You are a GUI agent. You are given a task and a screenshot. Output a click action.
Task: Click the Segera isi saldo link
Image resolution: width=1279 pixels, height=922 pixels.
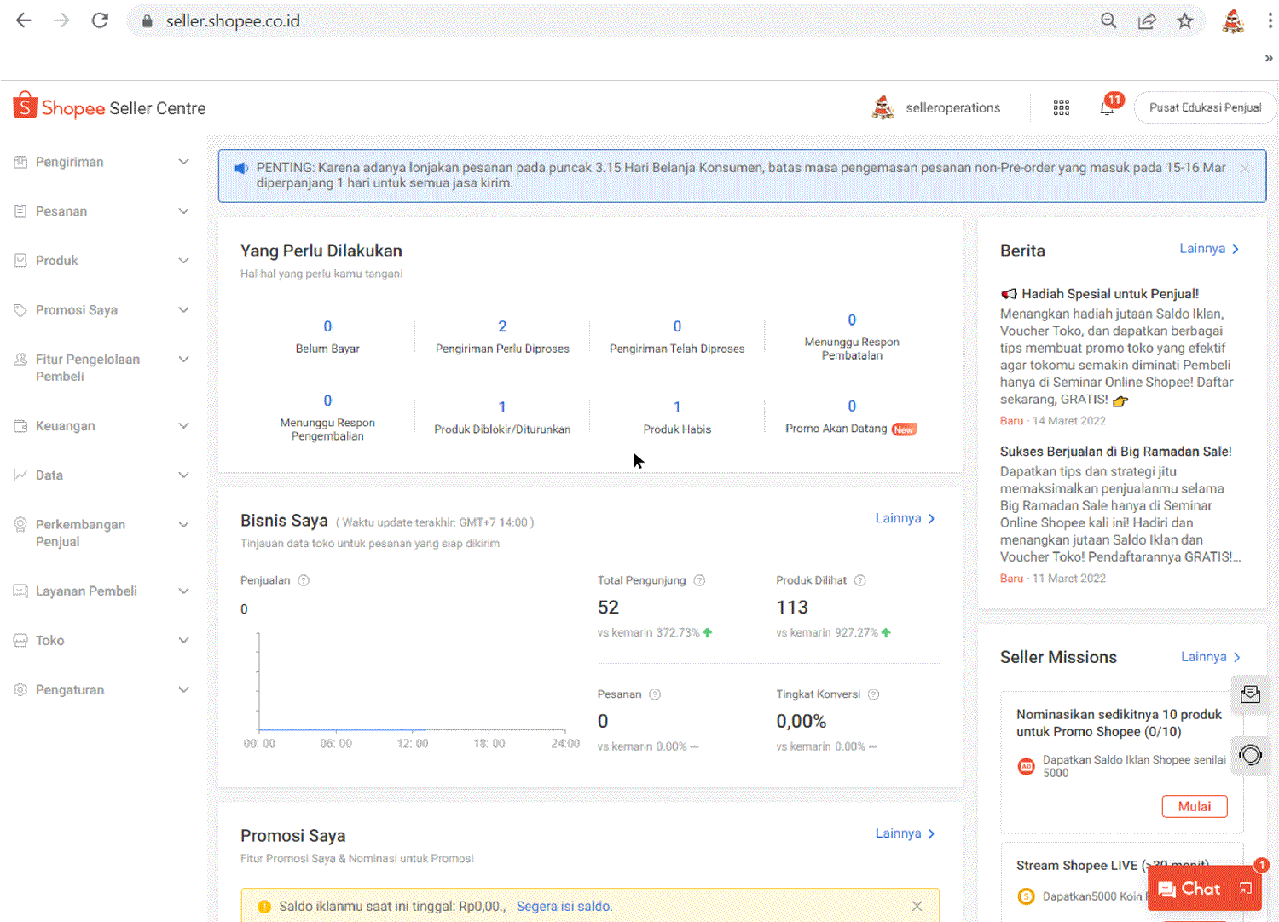click(564, 906)
